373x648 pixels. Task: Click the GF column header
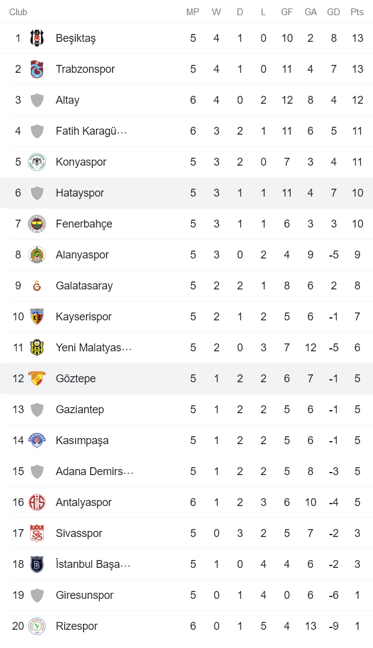click(287, 12)
